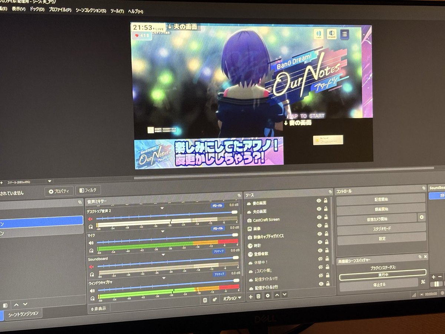Viewport: 445px width, 334px height.
Task: Remove Soundboard sound with minus icon
Action: click(440, 277)
